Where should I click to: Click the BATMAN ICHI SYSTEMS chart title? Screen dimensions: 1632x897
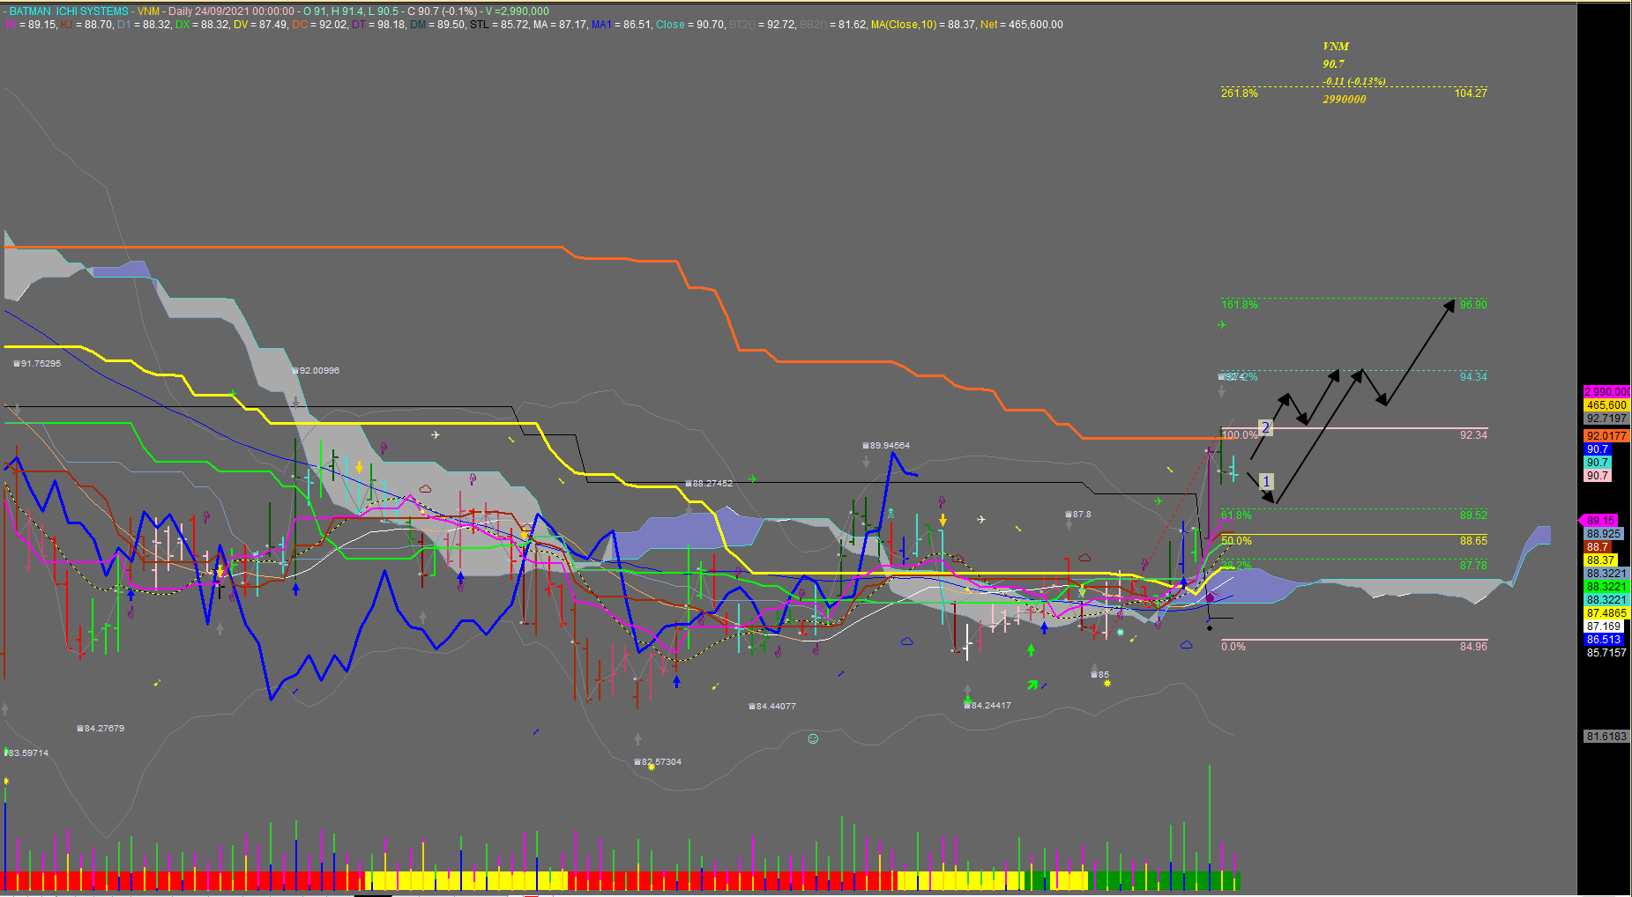69,11
